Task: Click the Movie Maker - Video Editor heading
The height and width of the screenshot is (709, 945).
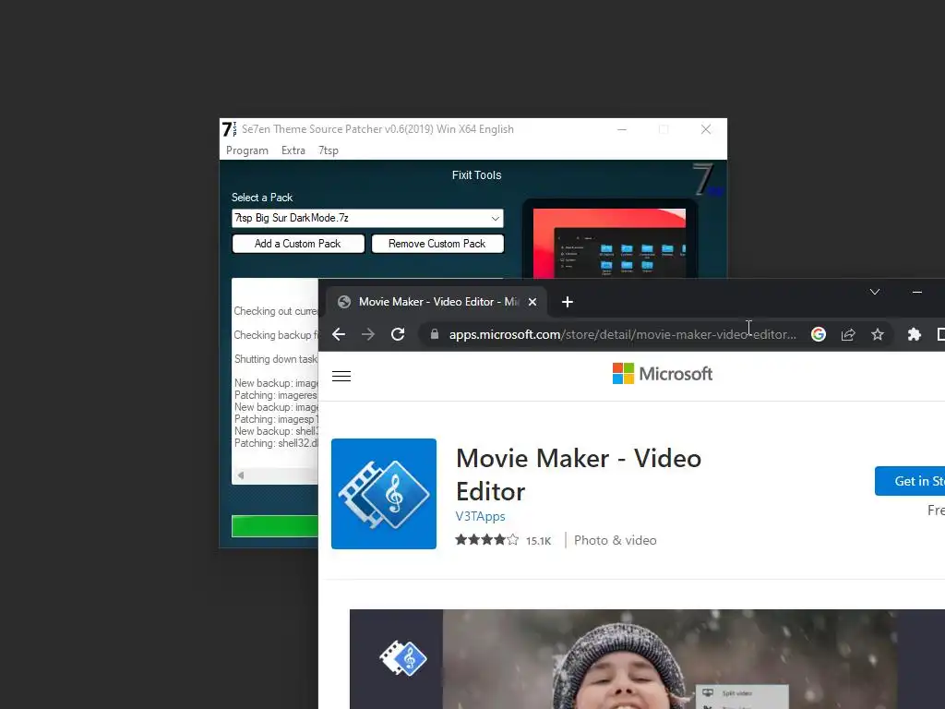Action: (x=578, y=475)
